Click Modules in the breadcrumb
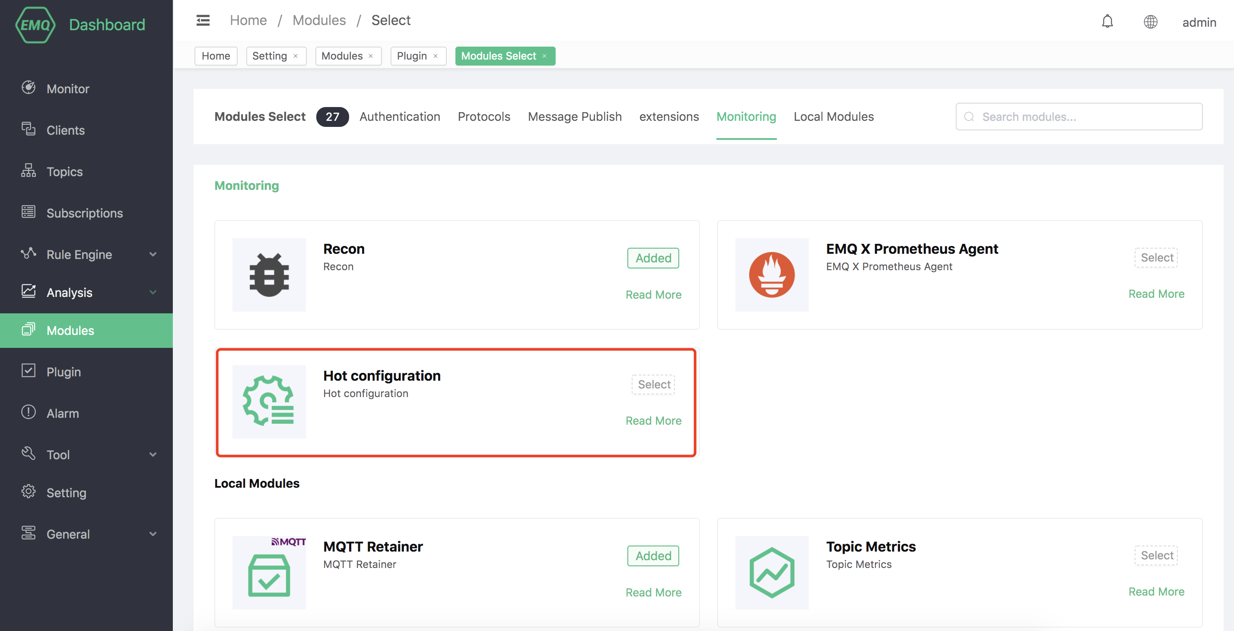Viewport: 1234px width, 631px height. pyautogui.click(x=319, y=21)
